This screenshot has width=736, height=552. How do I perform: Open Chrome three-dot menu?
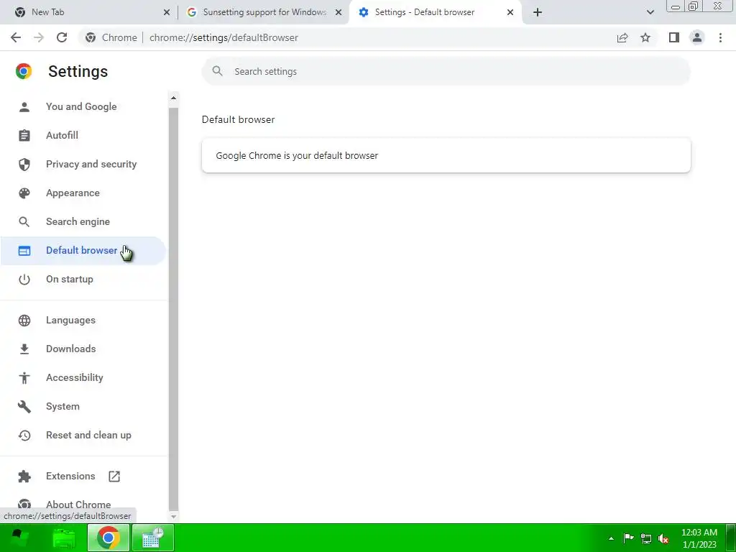(x=720, y=37)
